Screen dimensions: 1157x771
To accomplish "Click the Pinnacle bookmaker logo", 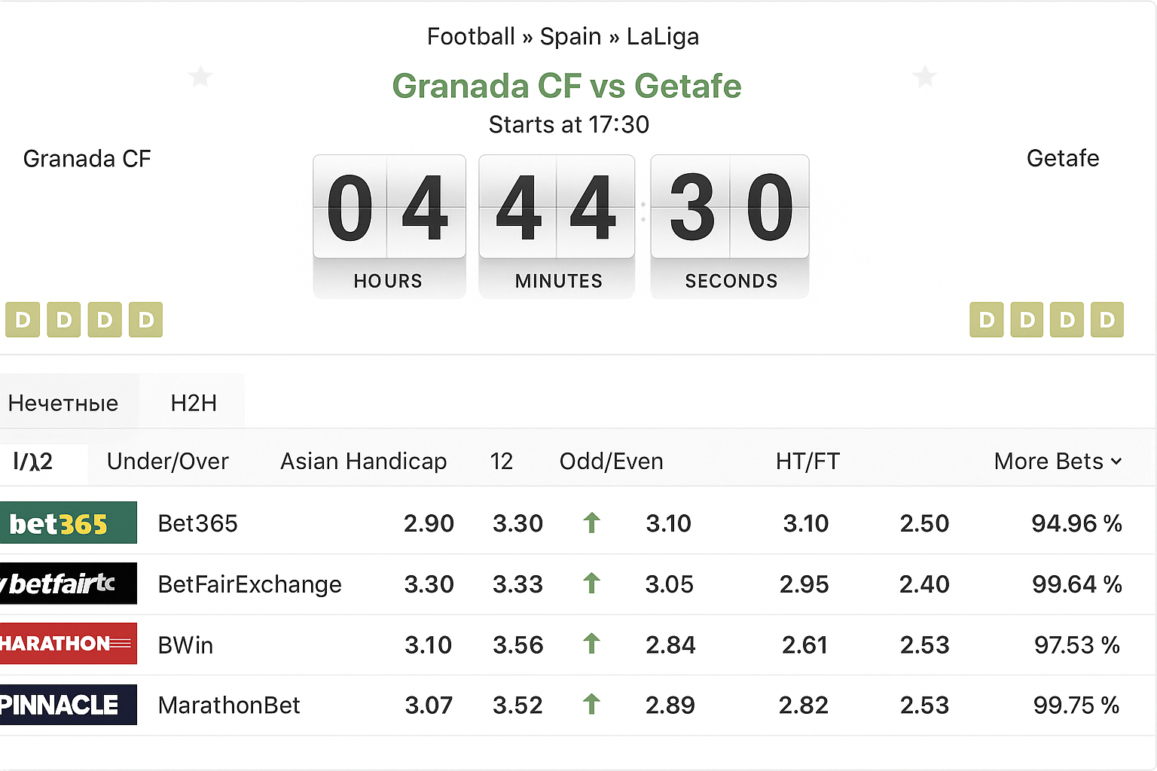I will point(68,705).
